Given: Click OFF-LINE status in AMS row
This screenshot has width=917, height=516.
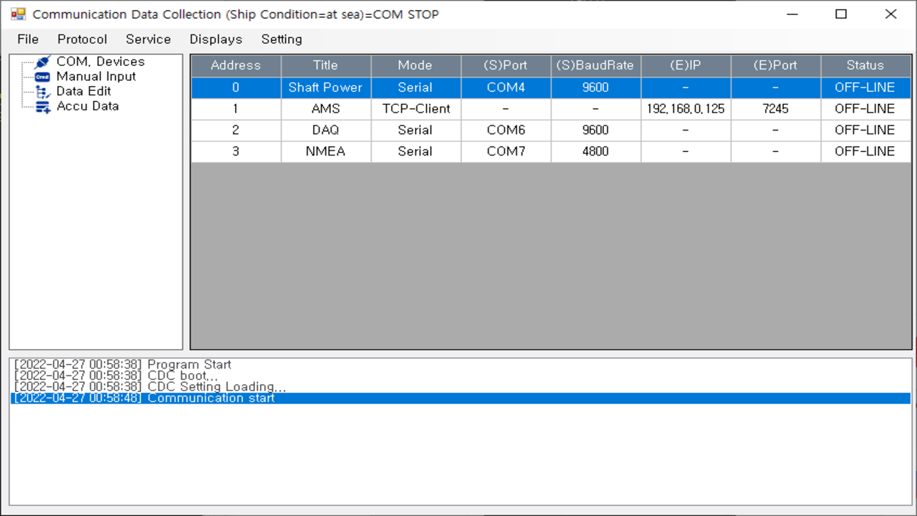Looking at the screenshot, I should pyautogui.click(x=865, y=109).
